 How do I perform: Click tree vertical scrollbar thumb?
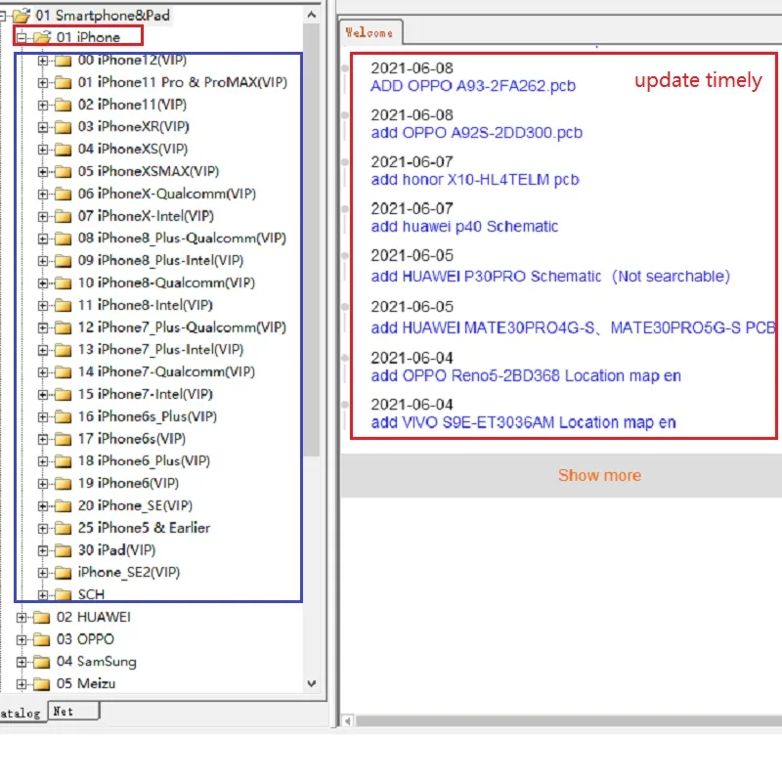coord(312,239)
